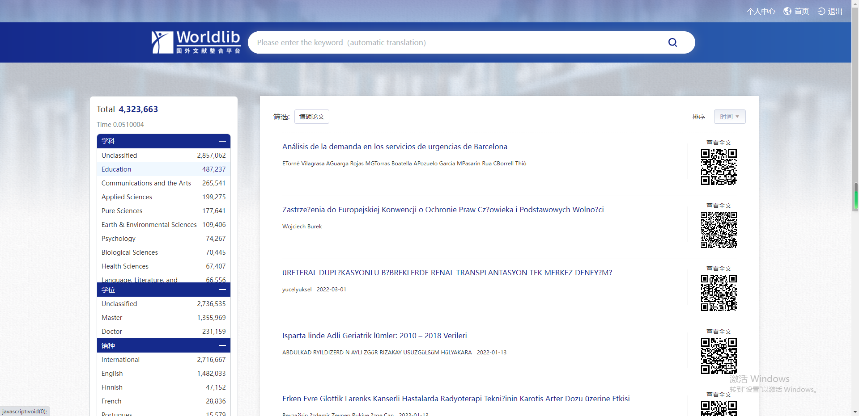859x416 pixels.
Task: Click the scrollbar down arrow
Action: click(855, 412)
